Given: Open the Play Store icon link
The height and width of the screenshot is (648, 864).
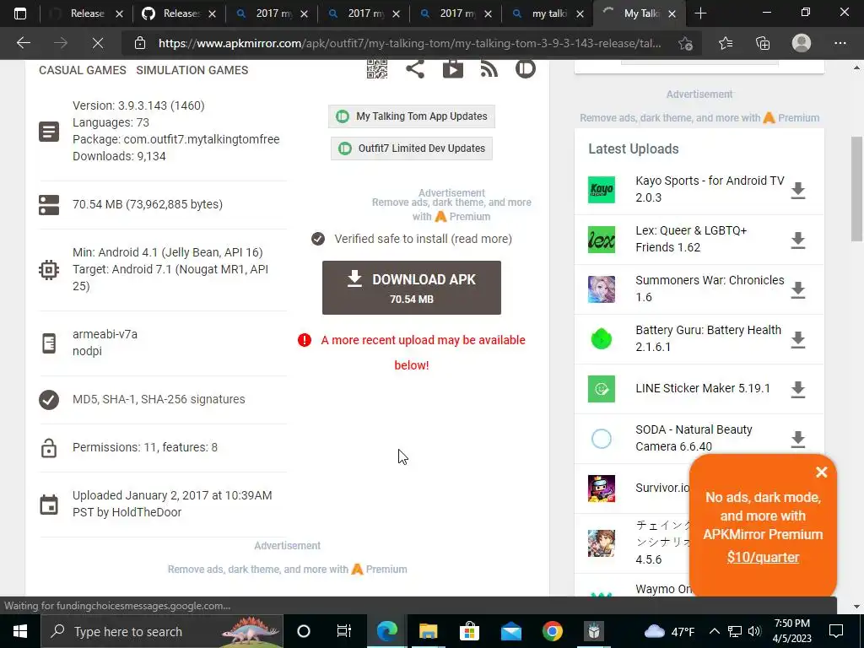Looking at the screenshot, I should pos(452,69).
